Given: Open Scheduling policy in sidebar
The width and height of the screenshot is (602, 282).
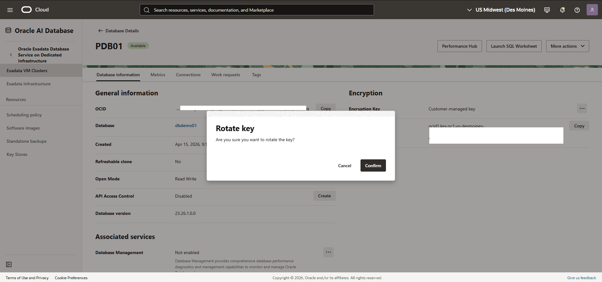Looking at the screenshot, I should point(24,115).
